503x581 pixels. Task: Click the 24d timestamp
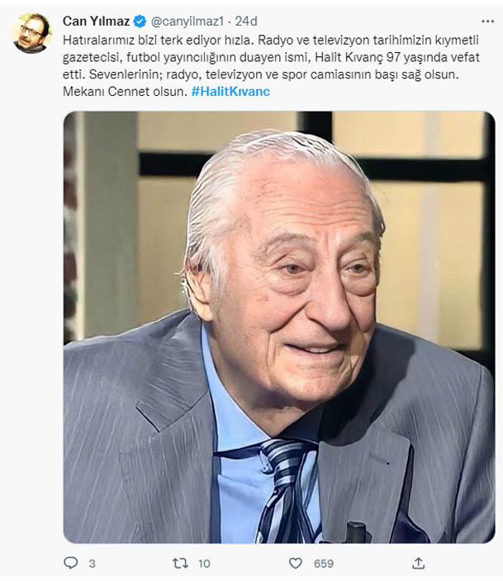[x=246, y=21]
